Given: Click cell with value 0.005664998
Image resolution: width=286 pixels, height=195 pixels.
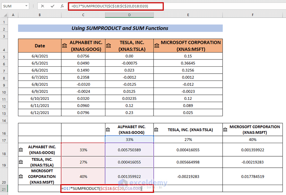Looking at the screenshot, I should pyautogui.click(x=188, y=162).
